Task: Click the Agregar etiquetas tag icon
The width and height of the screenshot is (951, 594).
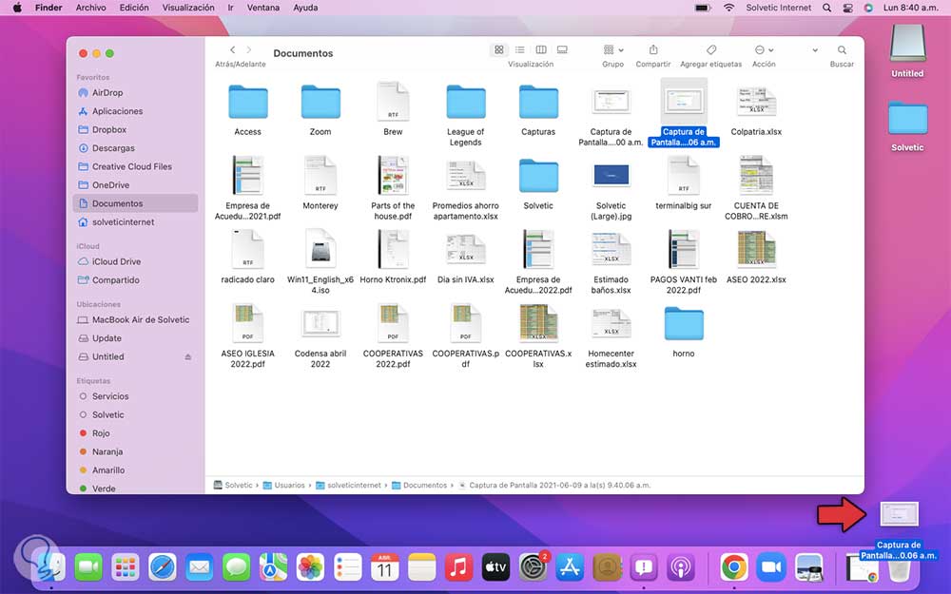Action: point(710,49)
